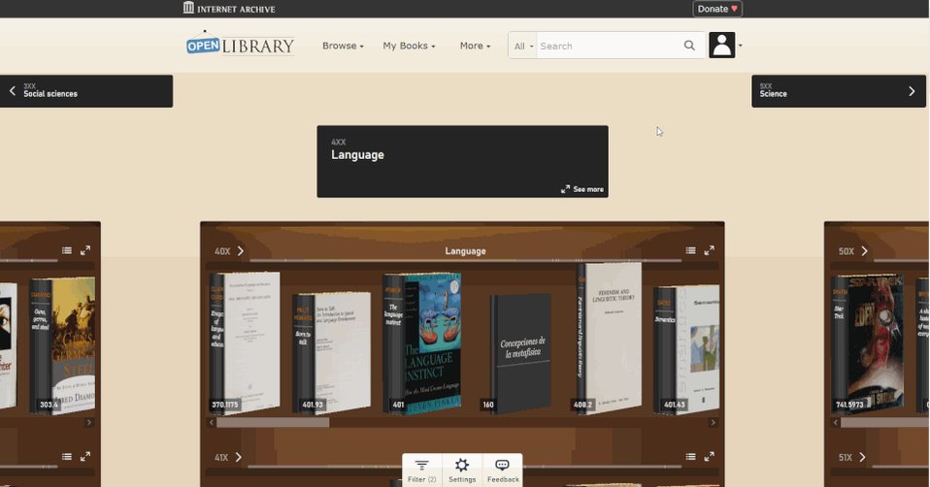Open Feminism and Linguistic Theory book
Screen dimensions: 930x487
click(x=609, y=338)
